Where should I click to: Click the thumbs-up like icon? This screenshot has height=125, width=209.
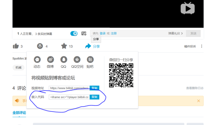tap(16, 46)
